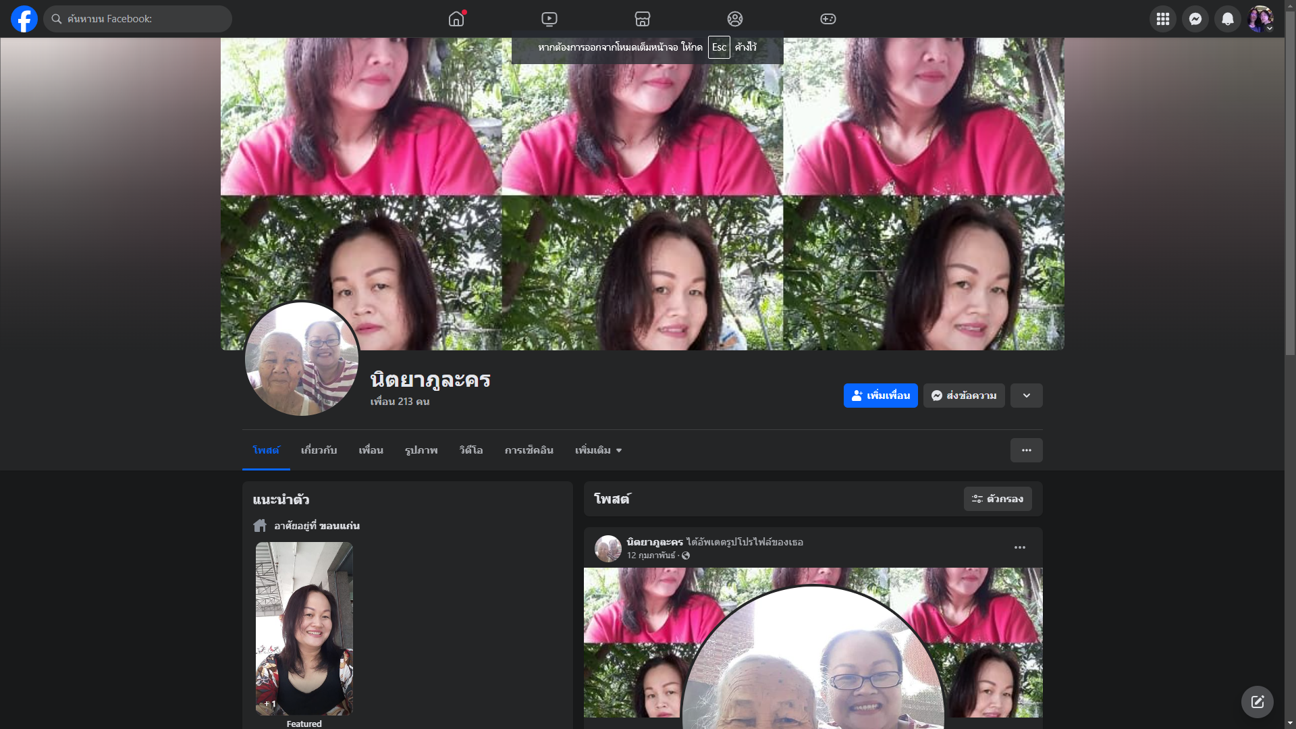Open the Gaming icon
1296x729 pixels.
[x=828, y=19]
